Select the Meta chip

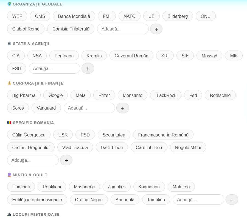[80, 95]
